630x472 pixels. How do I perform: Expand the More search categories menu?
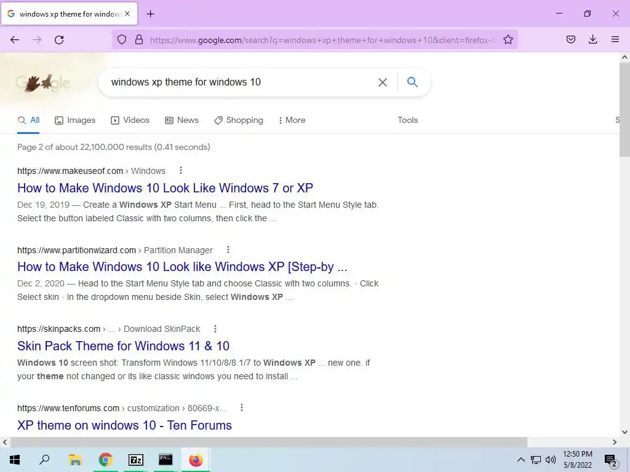pos(292,120)
